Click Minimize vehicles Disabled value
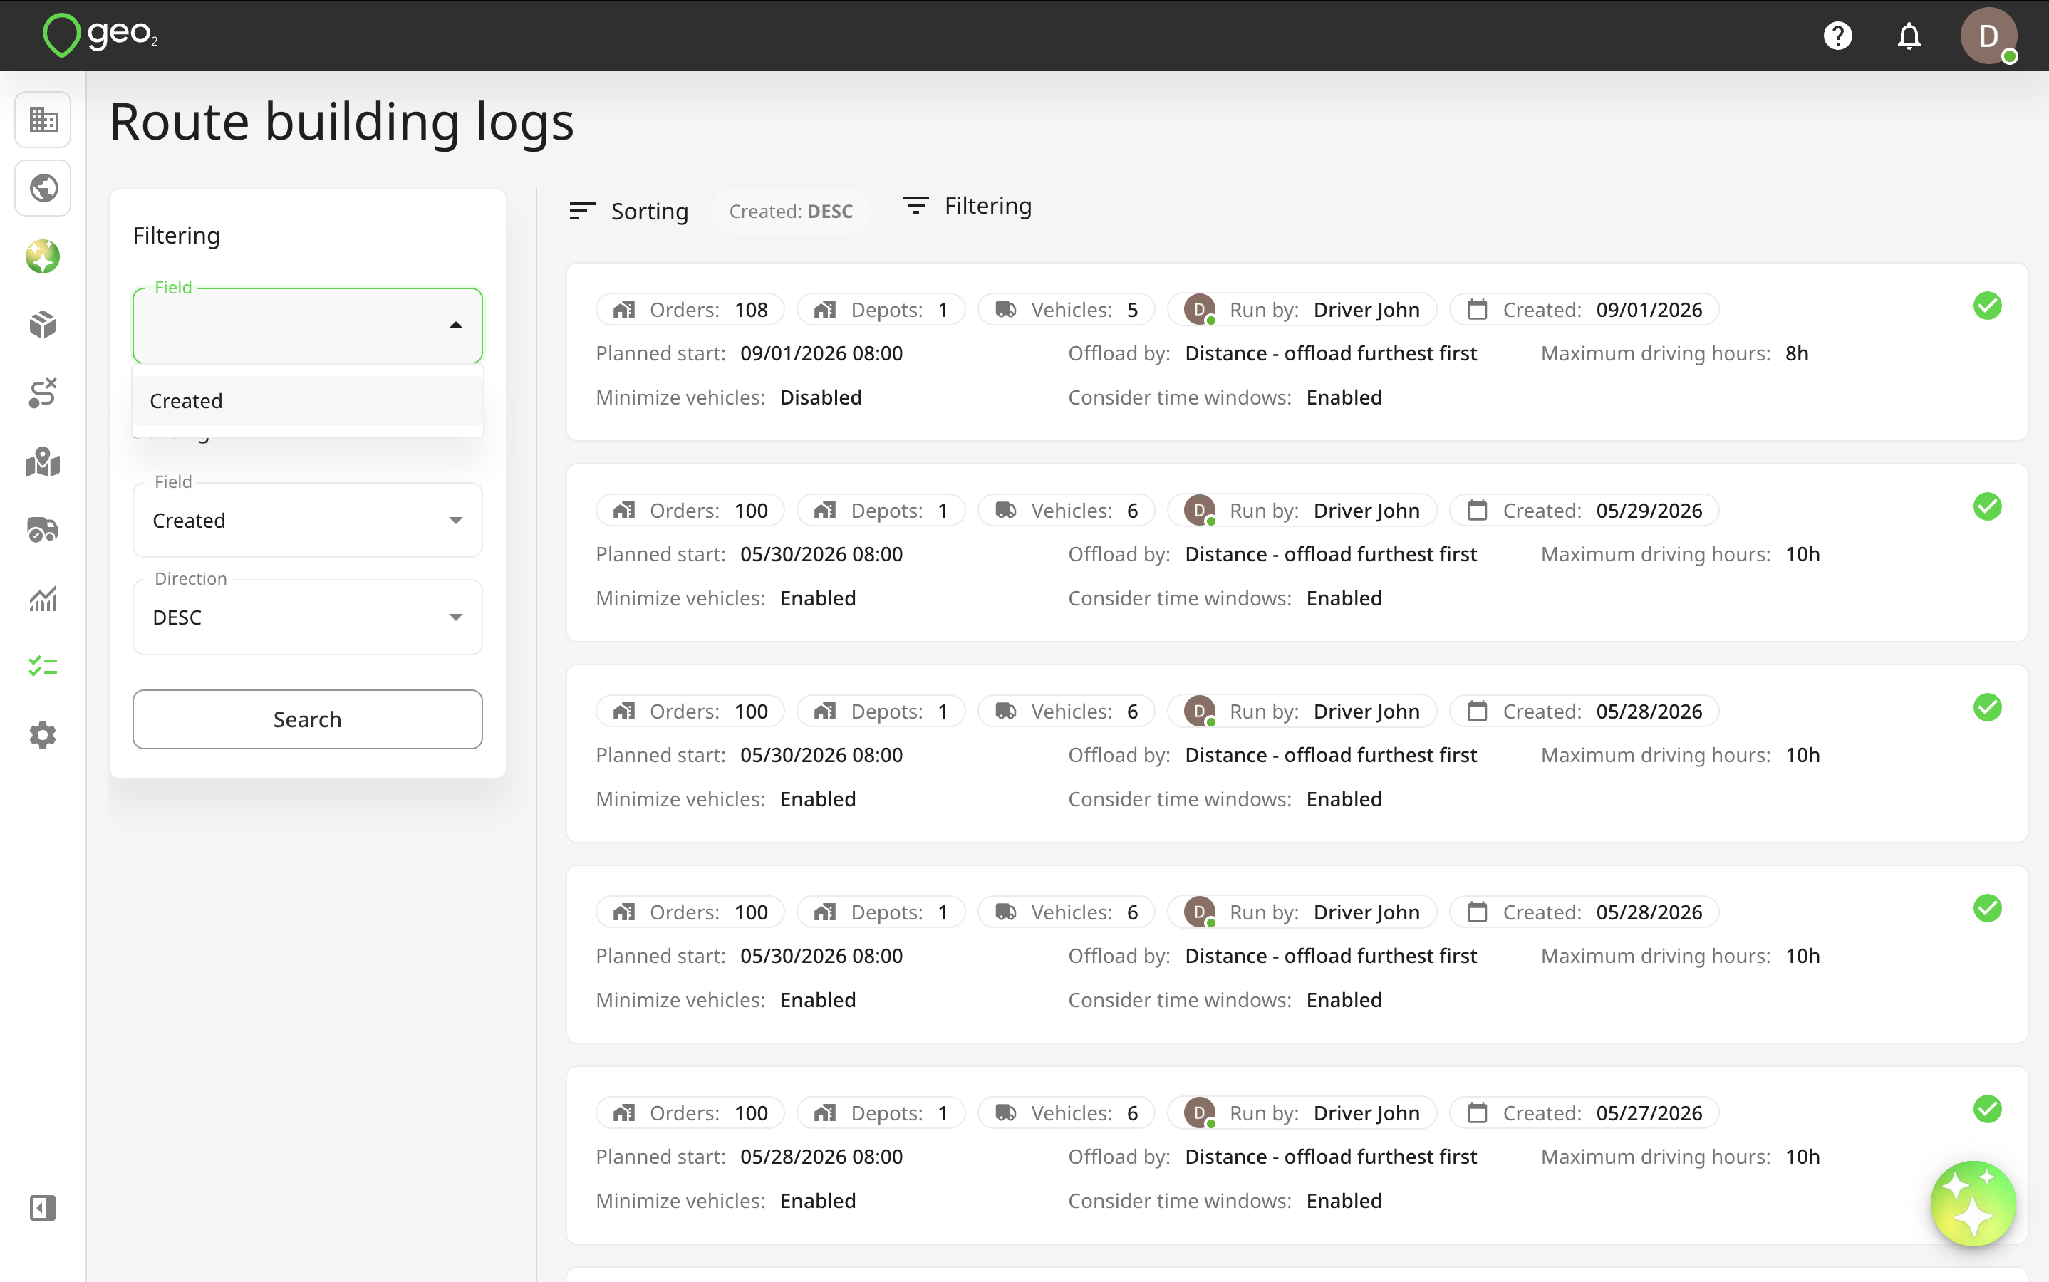Viewport: 2049px width, 1282px height. [820, 397]
